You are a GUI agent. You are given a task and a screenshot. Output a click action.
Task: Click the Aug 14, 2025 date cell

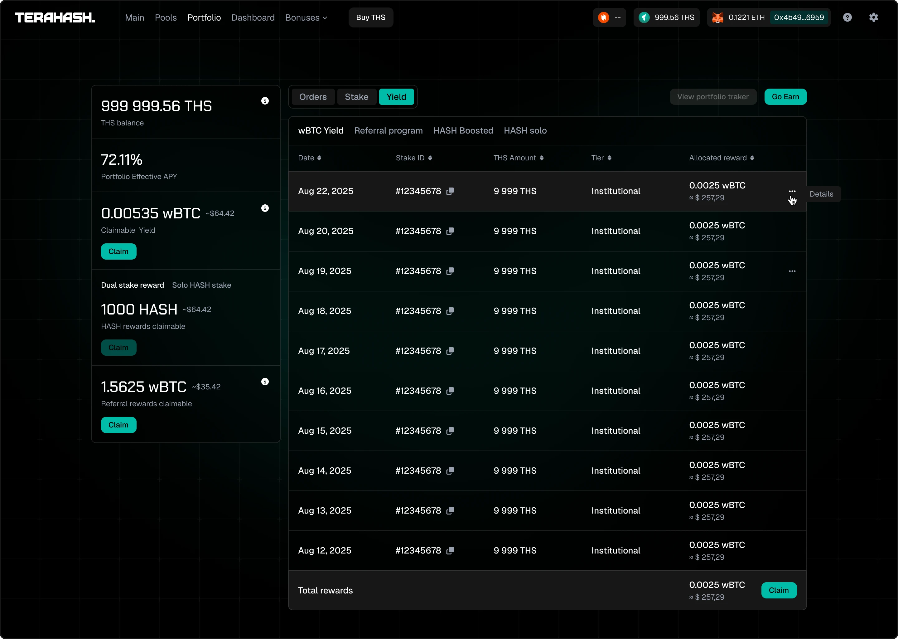(324, 471)
